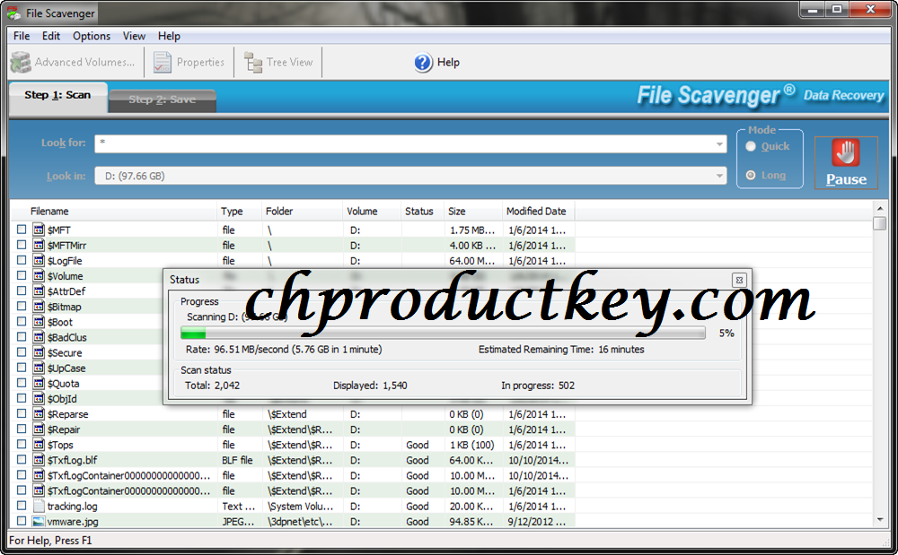Open the File menu
This screenshot has width=898, height=555.
(22, 36)
